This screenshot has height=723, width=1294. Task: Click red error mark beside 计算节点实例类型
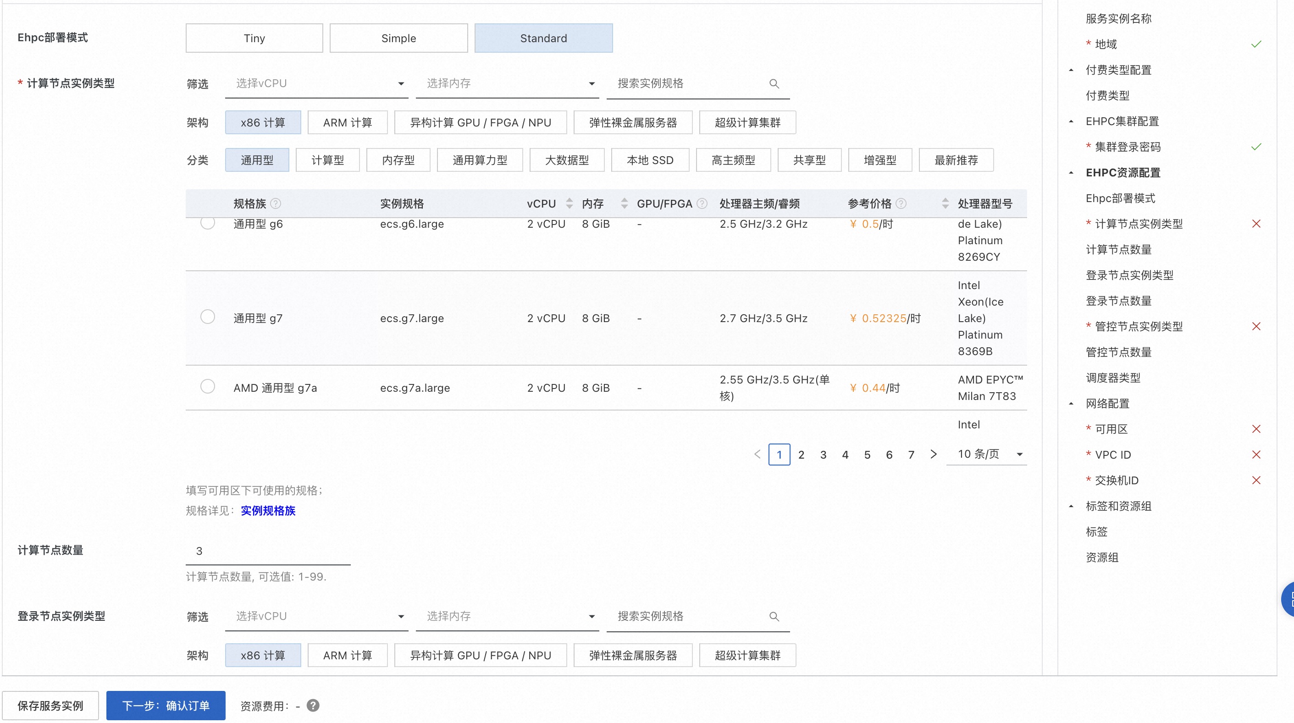[1256, 224]
